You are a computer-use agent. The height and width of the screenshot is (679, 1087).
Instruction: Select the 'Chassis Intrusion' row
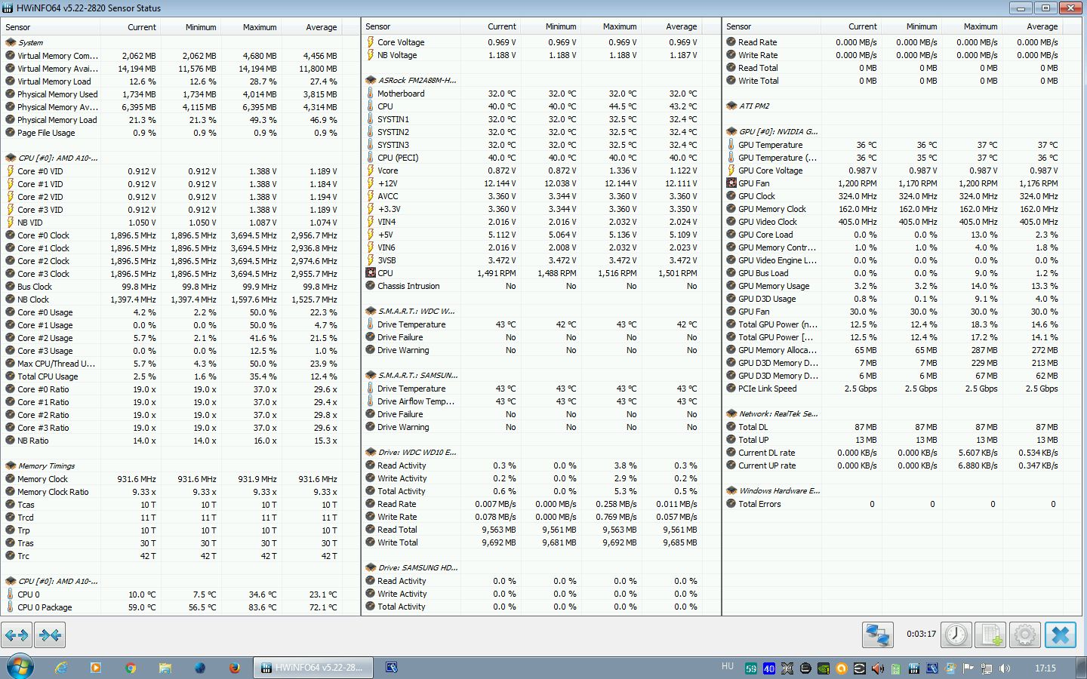(x=541, y=286)
